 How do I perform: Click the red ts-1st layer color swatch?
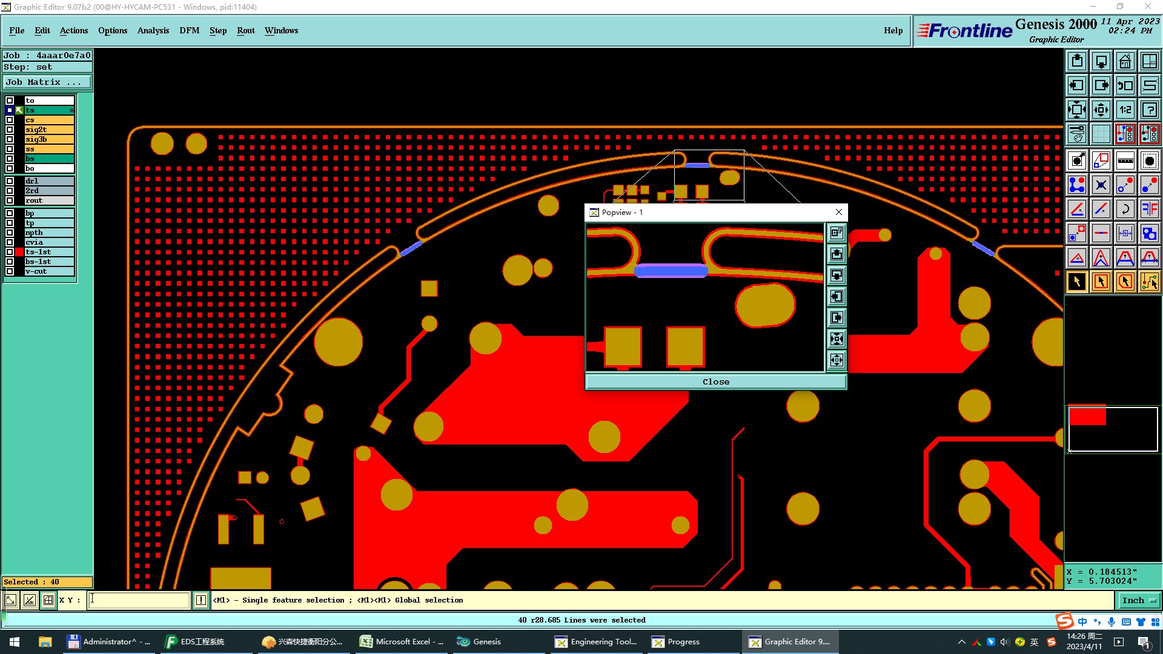(20, 252)
